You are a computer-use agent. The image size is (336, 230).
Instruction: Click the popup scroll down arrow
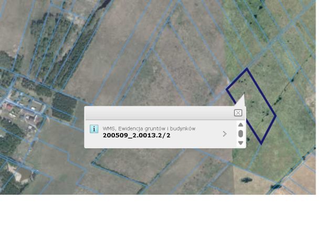240,143
